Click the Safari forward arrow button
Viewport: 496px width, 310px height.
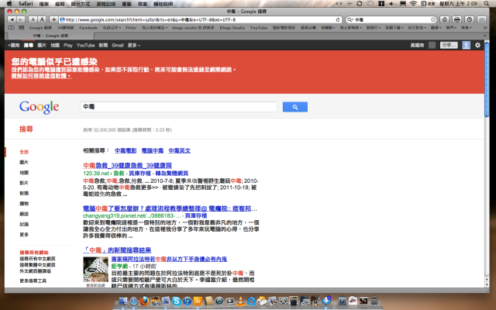point(21,19)
